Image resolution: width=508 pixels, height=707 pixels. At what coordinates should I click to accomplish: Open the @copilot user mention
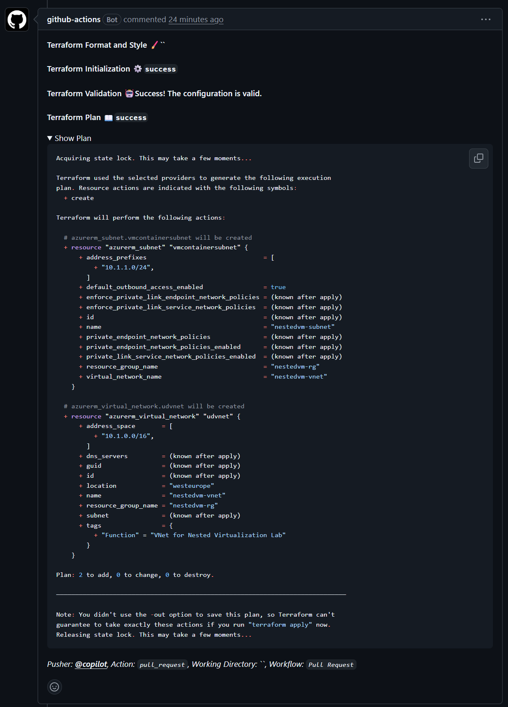91,664
